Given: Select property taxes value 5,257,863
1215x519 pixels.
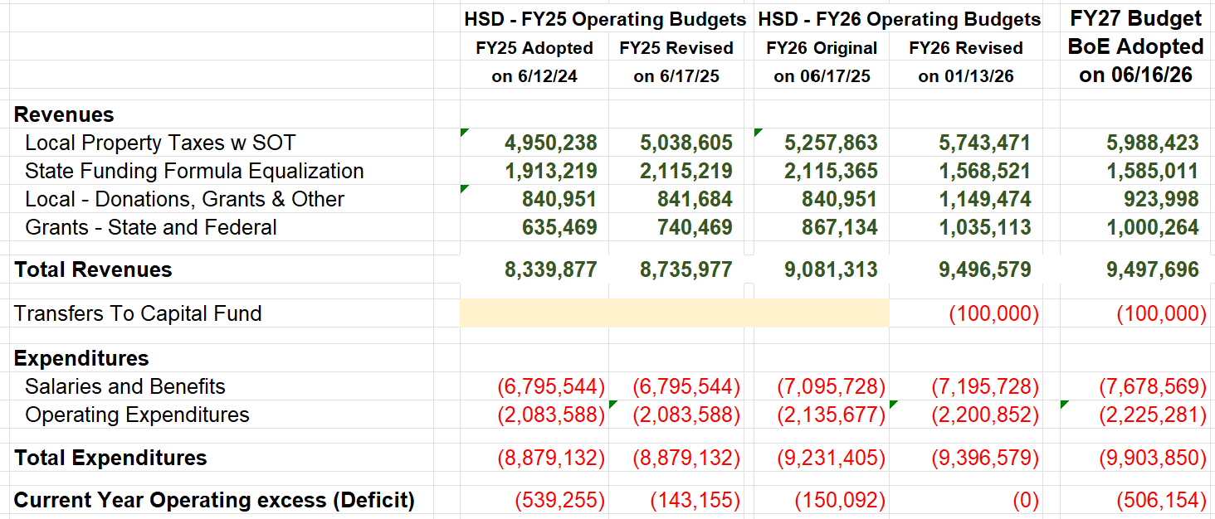Looking at the screenshot, I should 831,143.
